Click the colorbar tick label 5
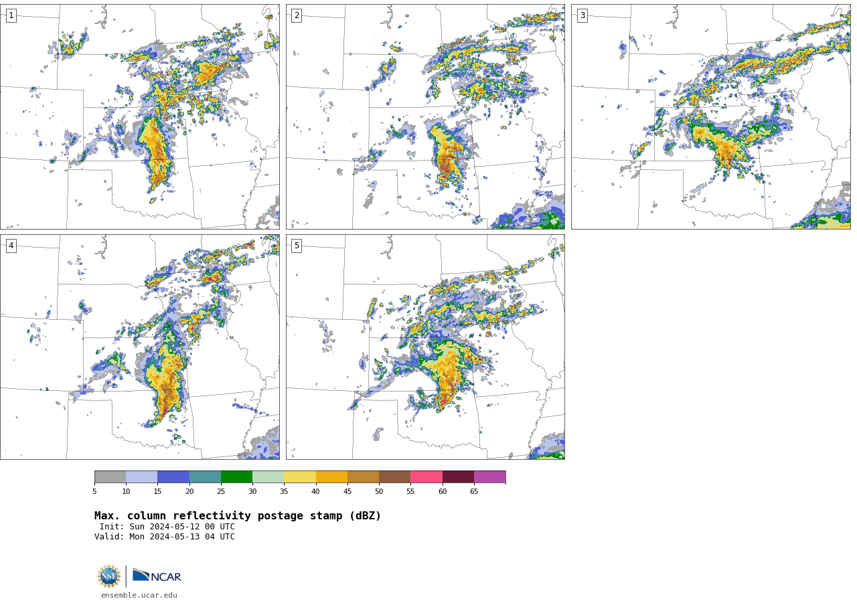 94,492
